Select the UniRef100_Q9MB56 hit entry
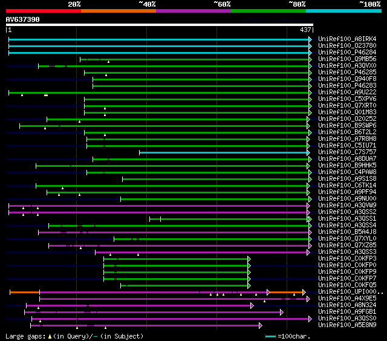Viewport: 387px width, 341px height. click(347, 59)
